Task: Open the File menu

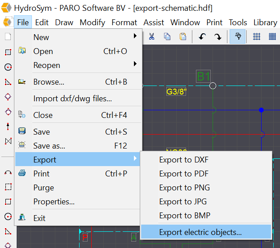Action: [23, 23]
